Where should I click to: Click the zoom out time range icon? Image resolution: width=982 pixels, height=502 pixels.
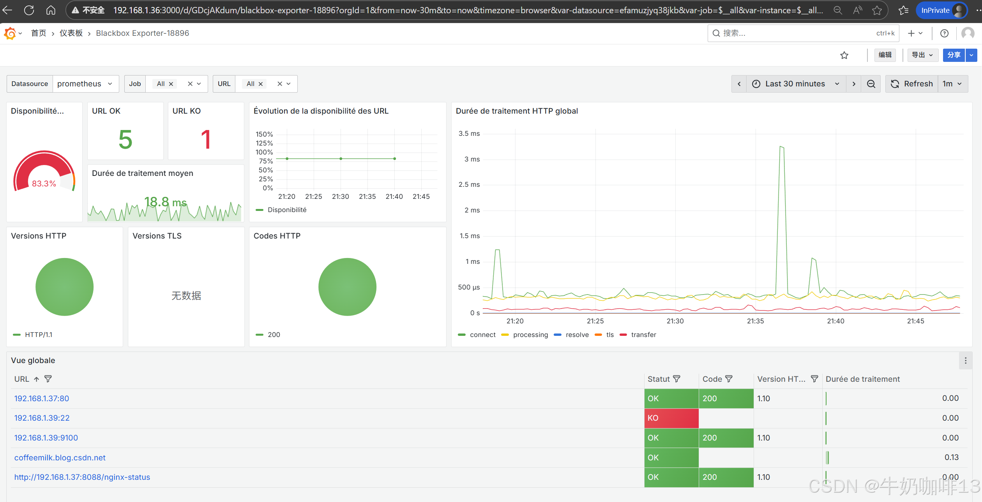[871, 84]
